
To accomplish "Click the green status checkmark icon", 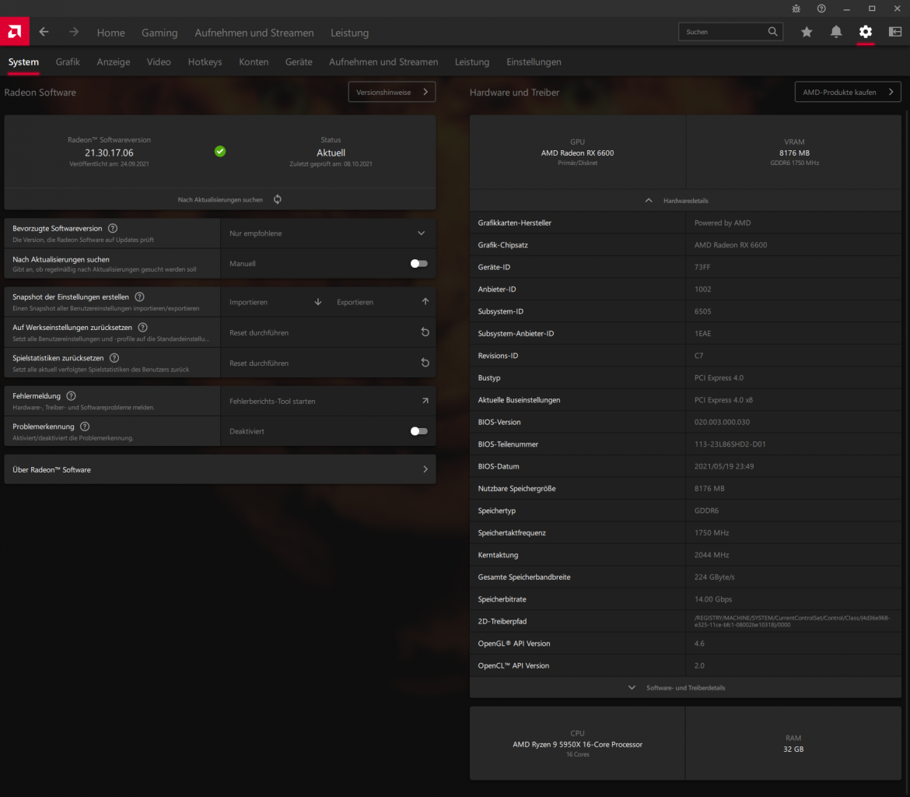I will coord(220,152).
